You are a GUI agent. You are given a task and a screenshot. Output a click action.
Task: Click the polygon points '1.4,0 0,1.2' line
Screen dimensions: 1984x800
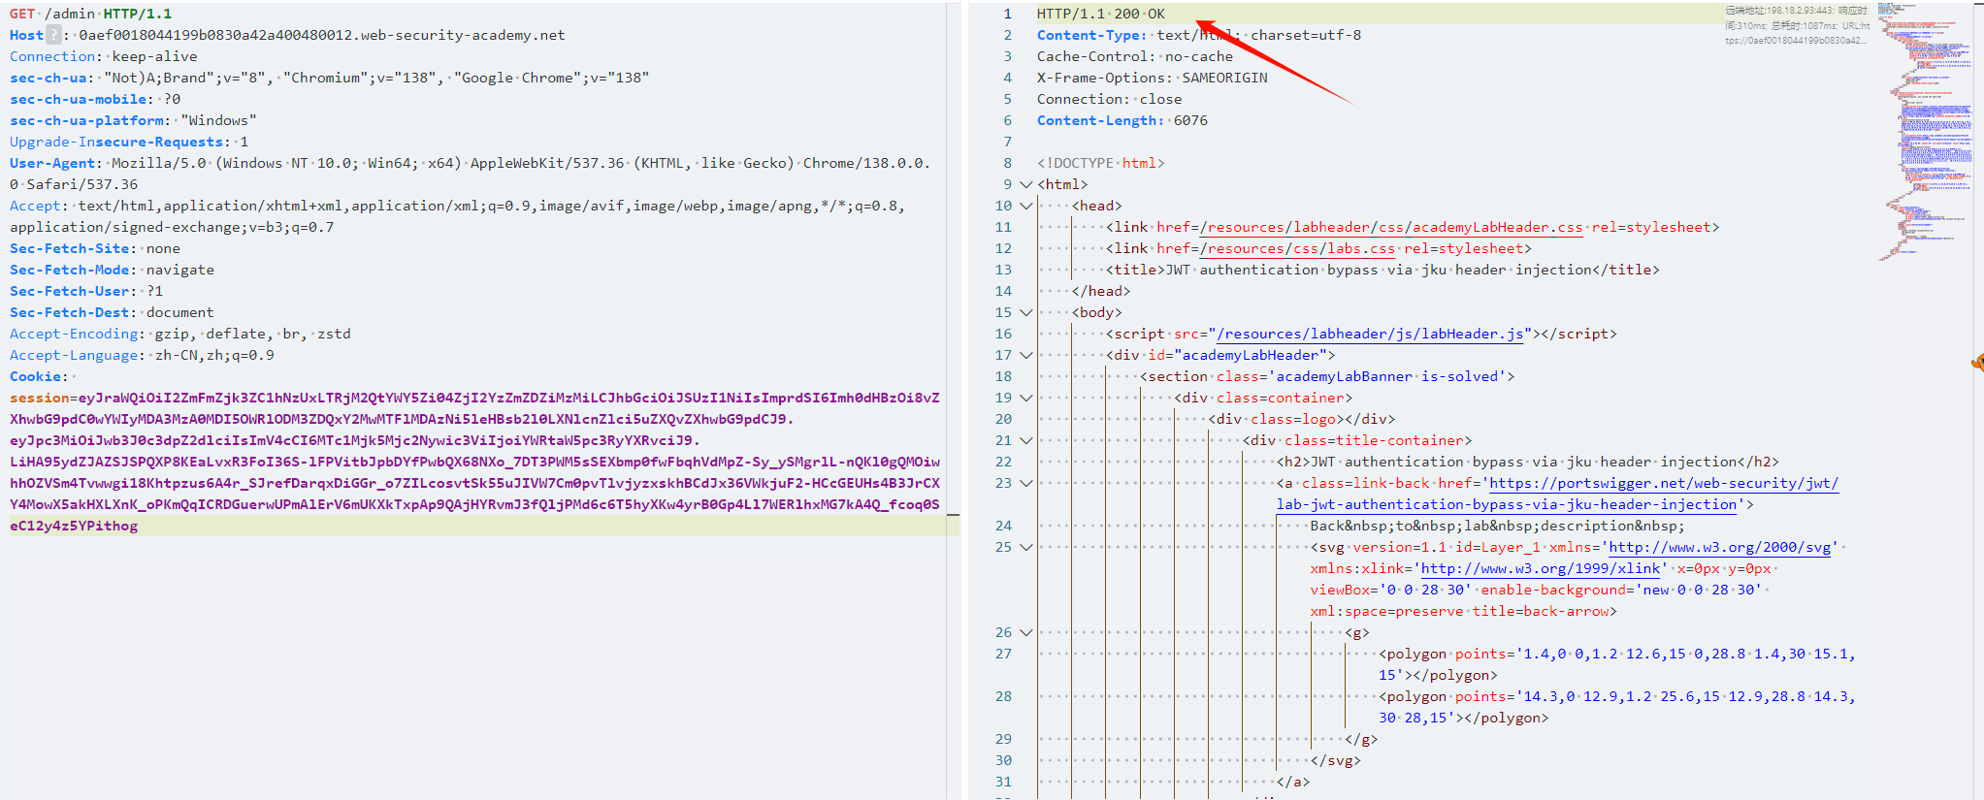[1617, 654]
